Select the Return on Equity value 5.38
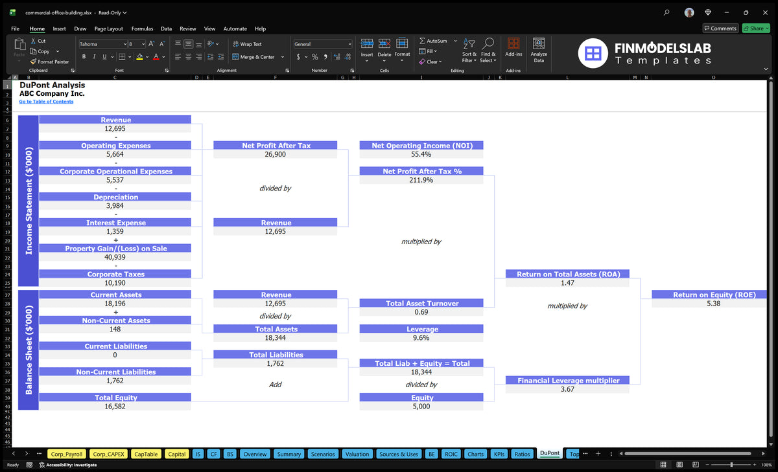 click(x=713, y=303)
